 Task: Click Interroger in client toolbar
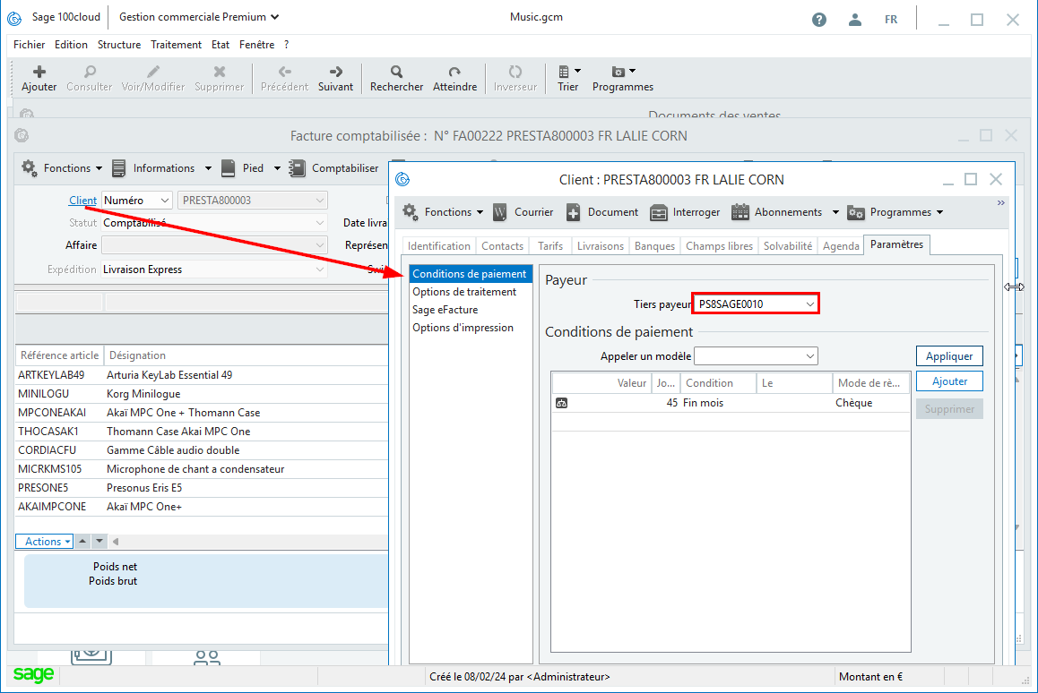[x=686, y=212]
